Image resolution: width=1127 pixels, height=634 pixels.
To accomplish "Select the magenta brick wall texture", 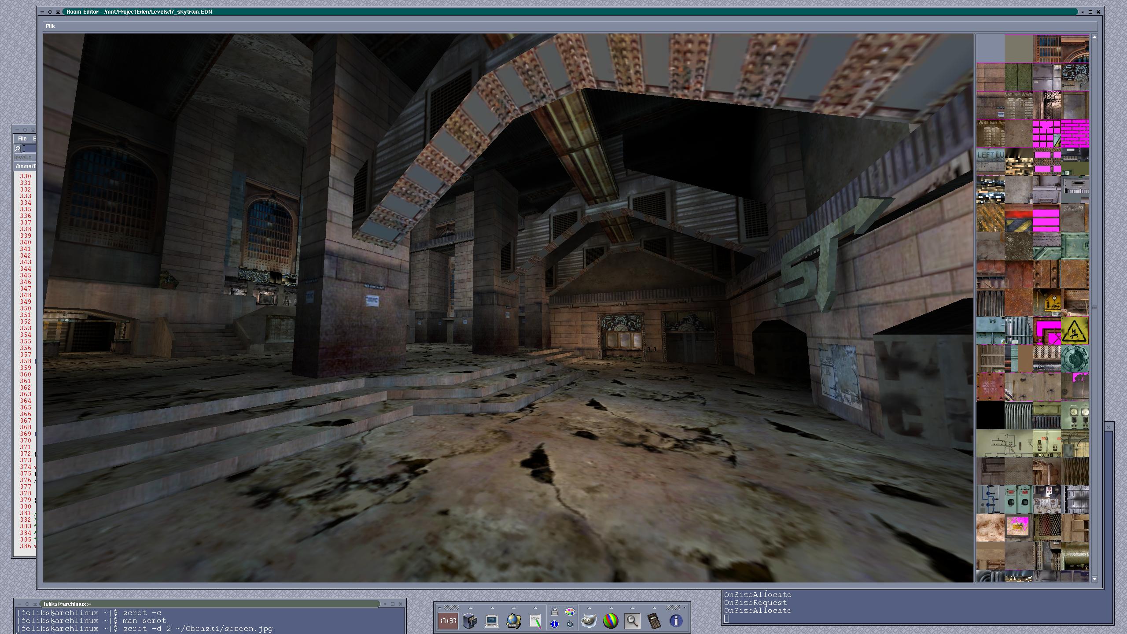I will 1075,133.
